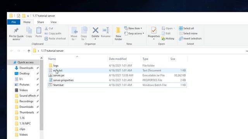Click the Properties checkmark icon
Screen dimensions: 248x139
pos(153,30)
